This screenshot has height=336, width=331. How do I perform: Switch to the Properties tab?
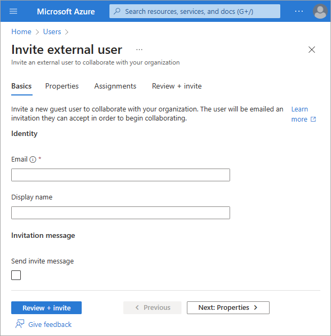(x=62, y=86)
